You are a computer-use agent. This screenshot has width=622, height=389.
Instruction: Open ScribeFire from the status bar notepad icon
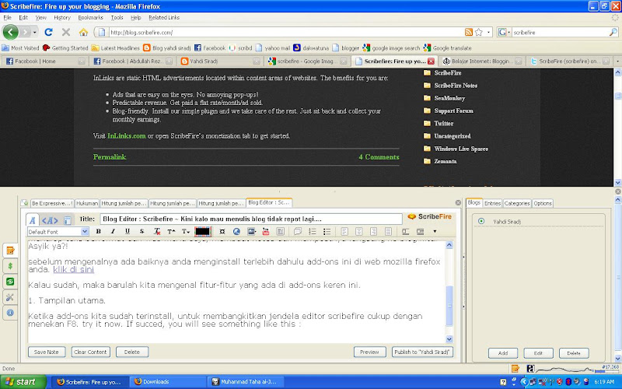515,369
